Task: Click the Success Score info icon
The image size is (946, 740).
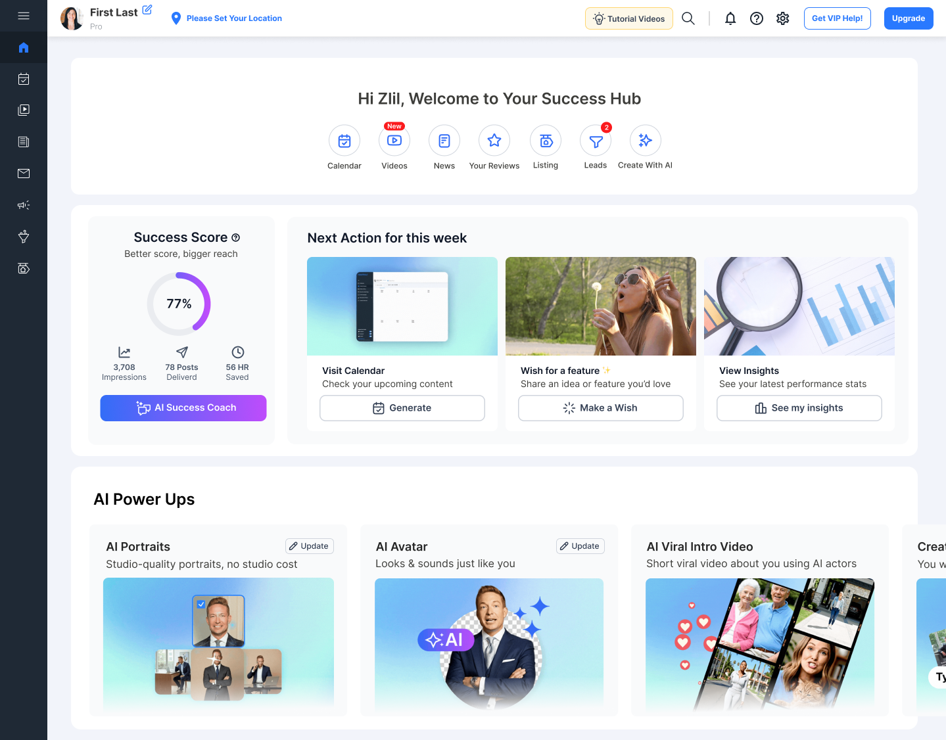Action: pyautogui.click(x=236, y=238)
